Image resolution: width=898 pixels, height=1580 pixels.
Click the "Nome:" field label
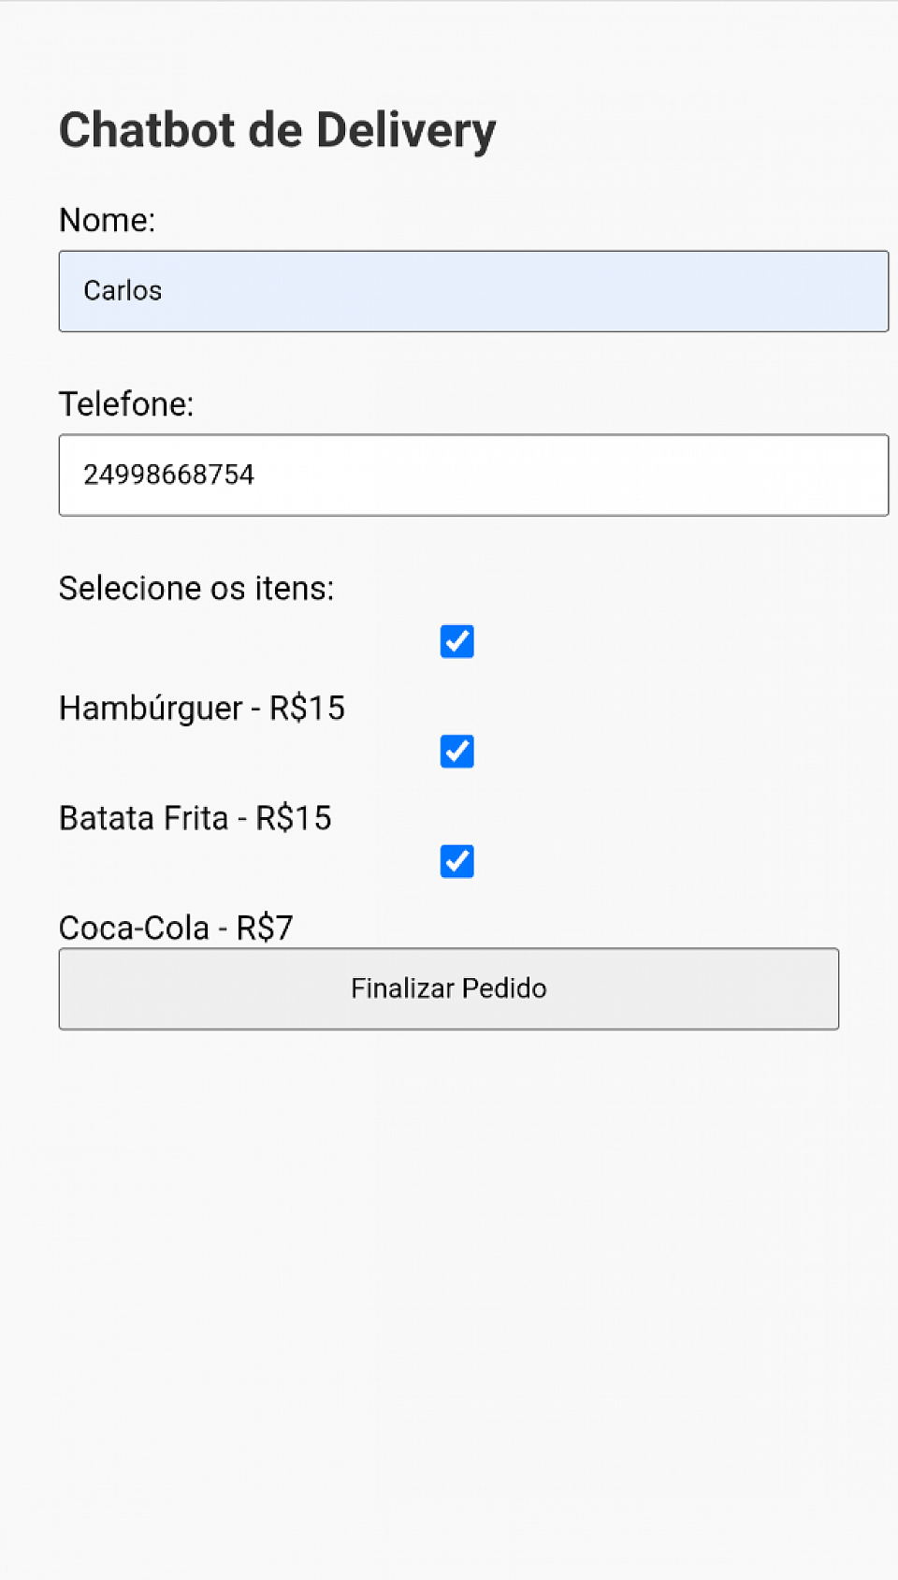coord(108,220)
